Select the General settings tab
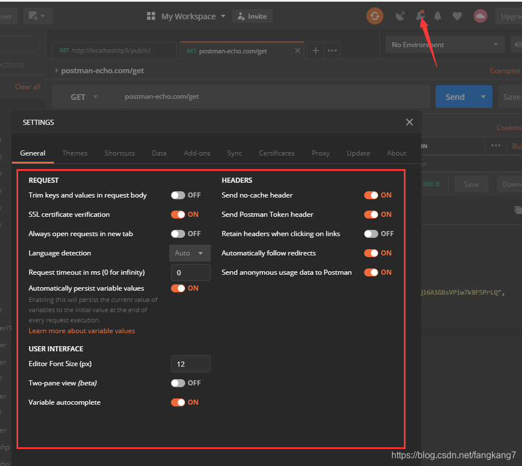This screenshot has width=522, height=466. tap(32, 153)
